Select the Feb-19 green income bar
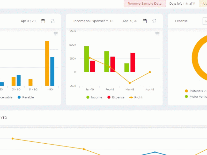Viewport: 207px width, 155px height. [x=107, y=61]
